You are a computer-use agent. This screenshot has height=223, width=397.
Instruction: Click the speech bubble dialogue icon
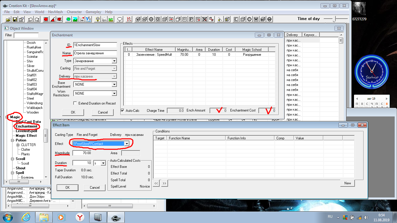[119, 19]
